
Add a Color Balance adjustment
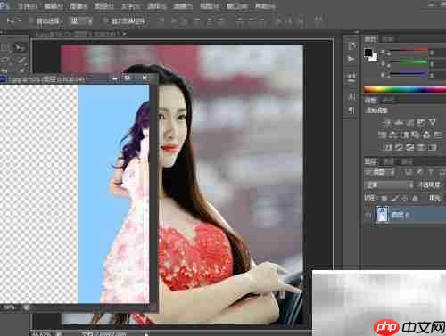point(392,135)
